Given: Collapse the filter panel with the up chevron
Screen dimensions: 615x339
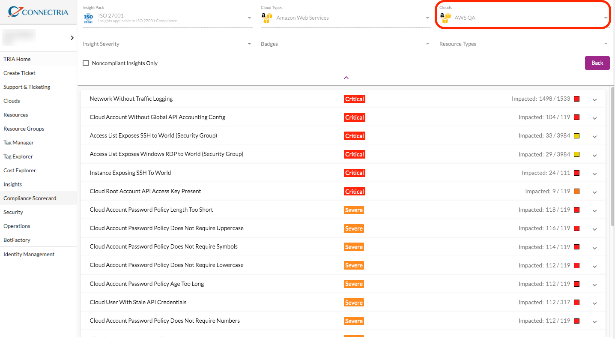Looking at the screenshot, I should tap(346, 78).
